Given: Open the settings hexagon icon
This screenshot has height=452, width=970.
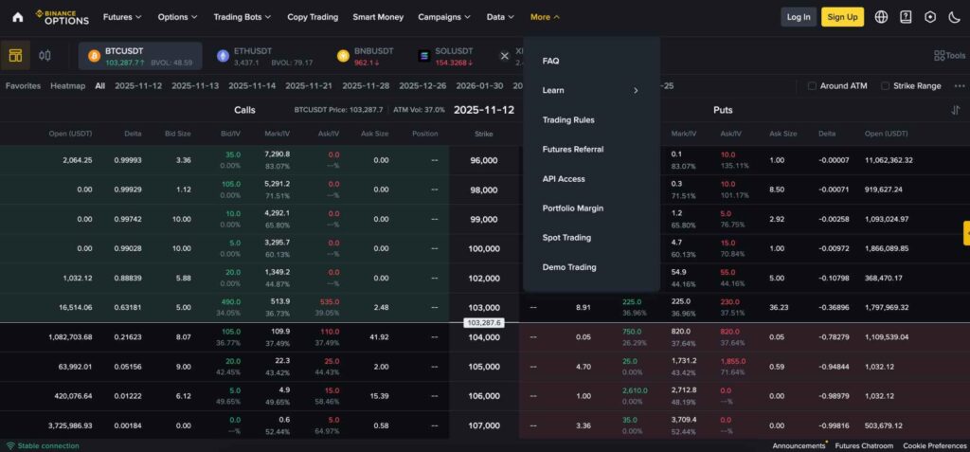Looking at the screenshot, I should click(x=930, y=17).
